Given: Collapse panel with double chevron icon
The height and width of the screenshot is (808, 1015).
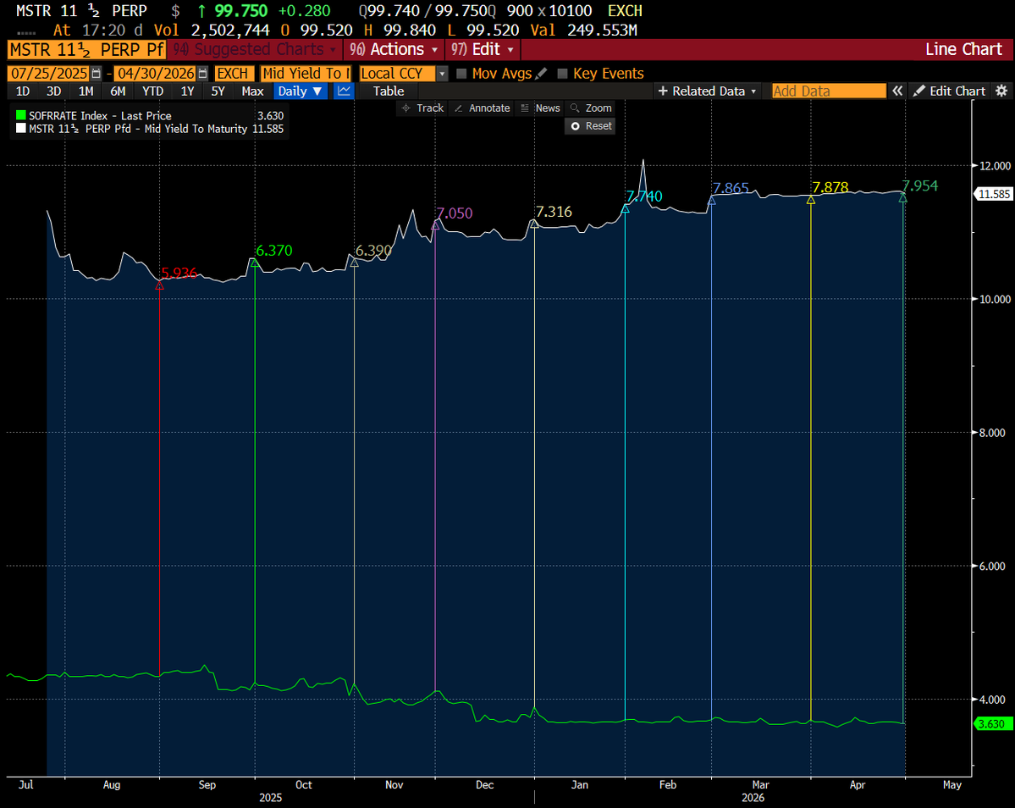Looking at the screenshot, I should 897,91.
